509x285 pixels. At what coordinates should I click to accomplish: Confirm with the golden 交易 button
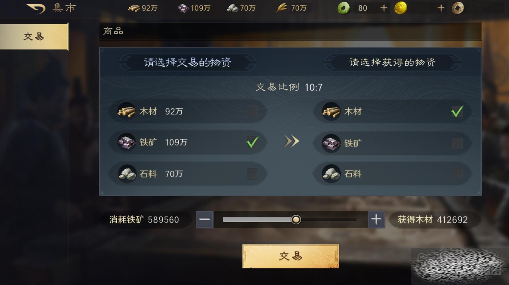[290, 256]
